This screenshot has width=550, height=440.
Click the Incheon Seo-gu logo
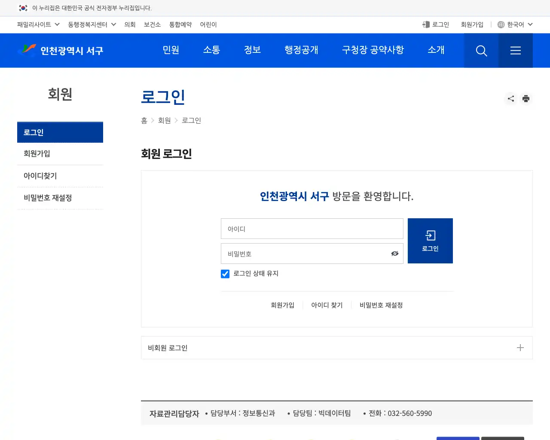point(60,50)
